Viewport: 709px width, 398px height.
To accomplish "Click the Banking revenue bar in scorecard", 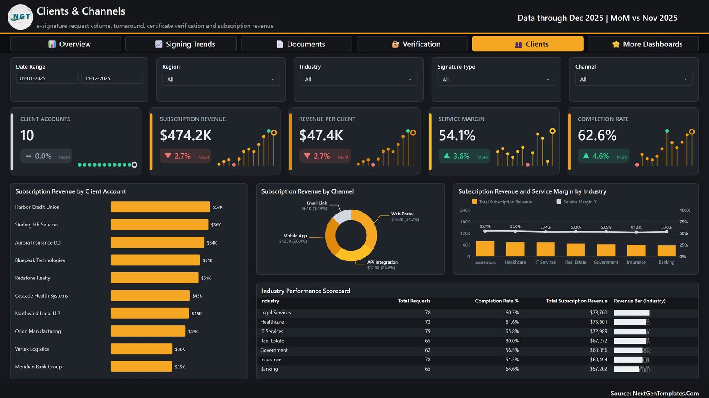I will click(631, 369).
